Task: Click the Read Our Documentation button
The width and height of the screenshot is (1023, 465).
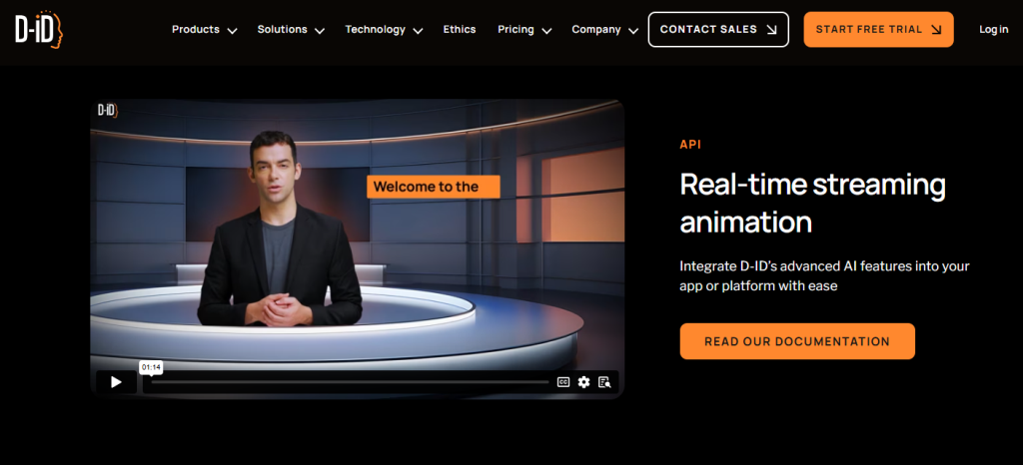Action: (x=796, y=341)
